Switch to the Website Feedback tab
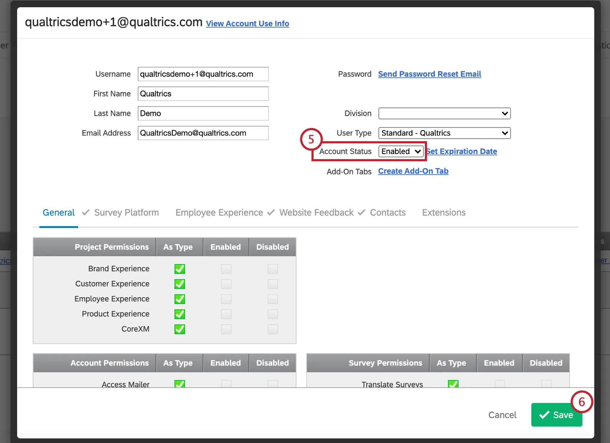 click(x=316, y=213)
